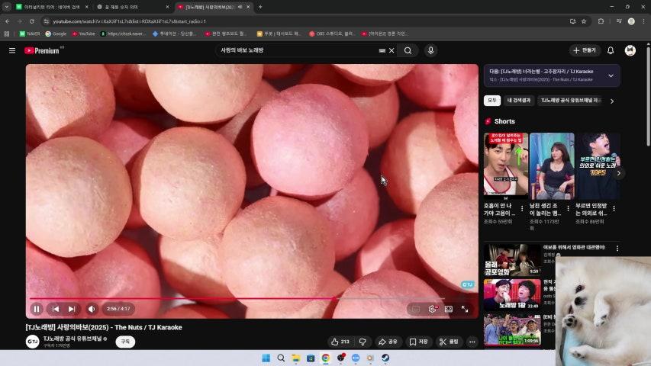Like the video with 213 likes
This screenshot has width=651, height=366.
tap(340, 342)
